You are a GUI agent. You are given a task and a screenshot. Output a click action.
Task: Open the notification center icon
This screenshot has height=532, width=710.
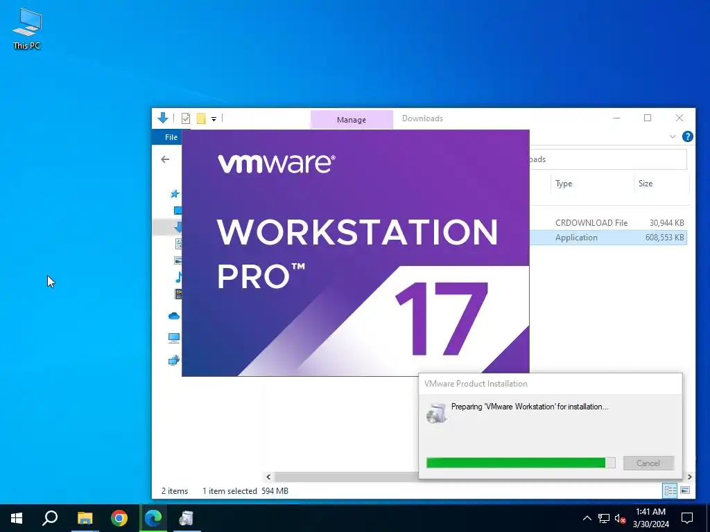tap(687, 518)
